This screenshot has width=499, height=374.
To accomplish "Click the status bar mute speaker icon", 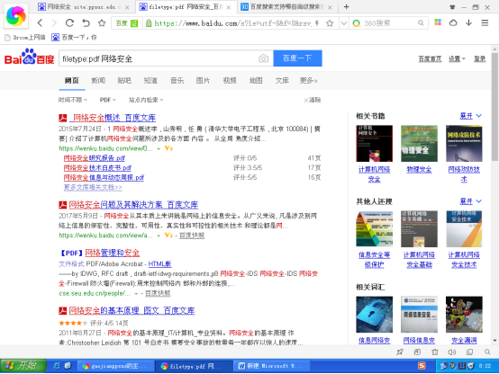I will (451, 352).
